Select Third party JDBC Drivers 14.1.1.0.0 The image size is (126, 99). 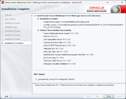pos(57,61)
